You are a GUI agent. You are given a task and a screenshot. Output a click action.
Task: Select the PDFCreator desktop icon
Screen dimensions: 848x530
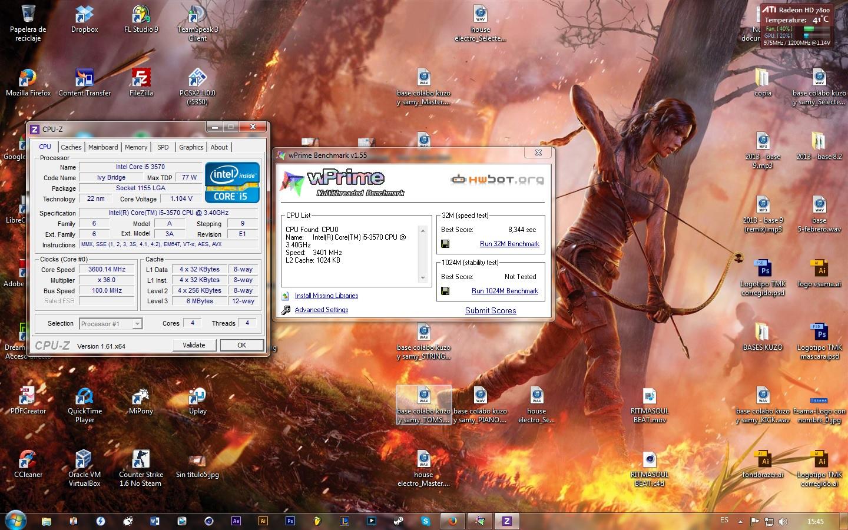28,400
